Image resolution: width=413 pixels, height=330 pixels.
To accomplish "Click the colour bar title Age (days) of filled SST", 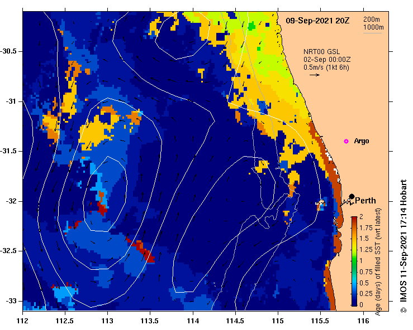I will pos(378,261).
